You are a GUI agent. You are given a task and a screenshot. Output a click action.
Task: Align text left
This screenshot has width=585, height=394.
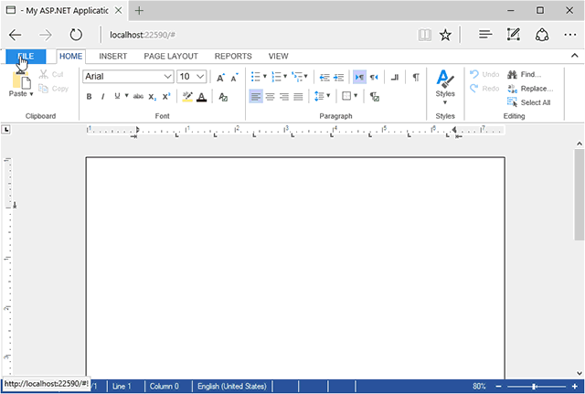click(256, 97)
